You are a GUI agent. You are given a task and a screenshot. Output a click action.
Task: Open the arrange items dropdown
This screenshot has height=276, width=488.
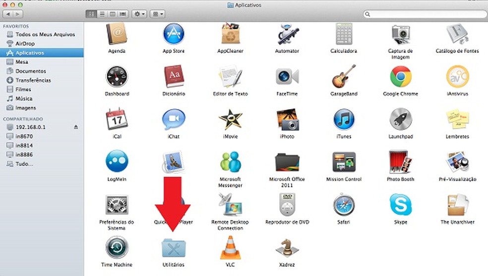pos(157,14)
